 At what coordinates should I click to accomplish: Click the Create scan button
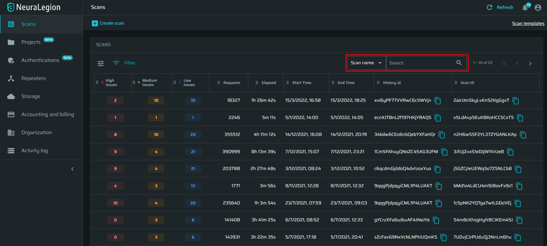(108, 23)
